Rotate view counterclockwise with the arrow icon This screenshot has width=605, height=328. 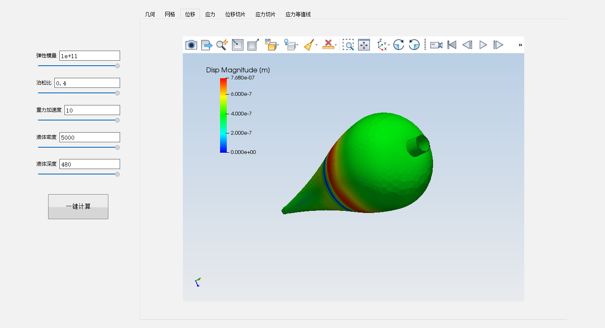[414, 45]
